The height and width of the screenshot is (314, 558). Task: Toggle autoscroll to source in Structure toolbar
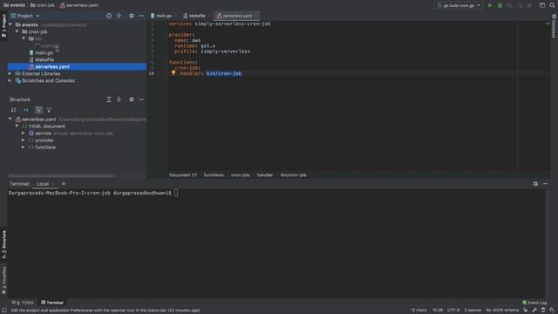pyautogui.click(x=38, y=110)
